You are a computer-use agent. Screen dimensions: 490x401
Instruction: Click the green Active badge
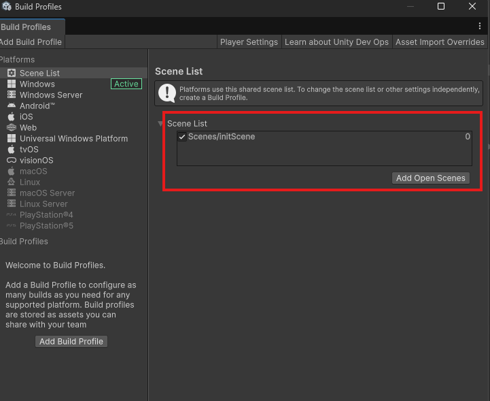[x=126, y=84]
